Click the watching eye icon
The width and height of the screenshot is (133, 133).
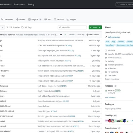(106, 72)
